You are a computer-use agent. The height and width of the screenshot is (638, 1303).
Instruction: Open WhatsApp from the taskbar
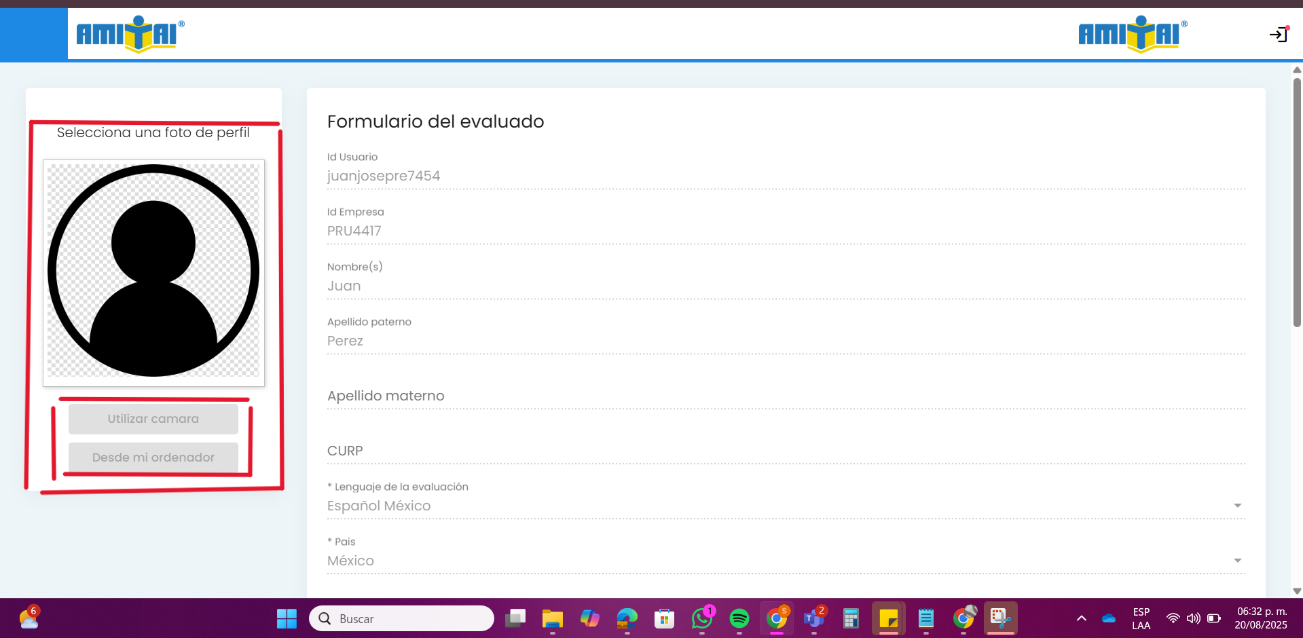tap(702, 618)
